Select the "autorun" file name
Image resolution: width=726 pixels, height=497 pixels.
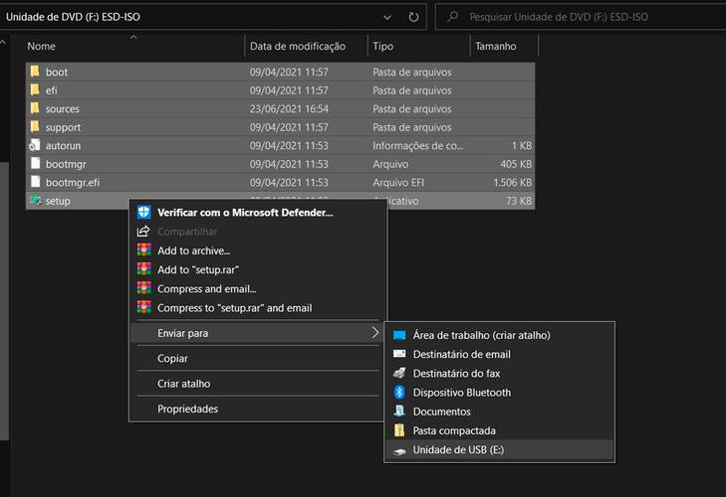pyautogui.click(x=63, y=146)
